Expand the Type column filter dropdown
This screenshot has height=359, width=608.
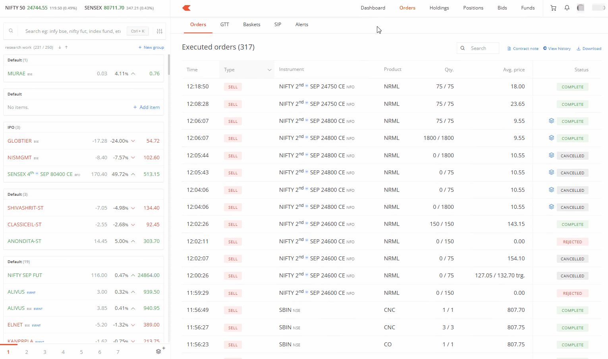point(269,70)
